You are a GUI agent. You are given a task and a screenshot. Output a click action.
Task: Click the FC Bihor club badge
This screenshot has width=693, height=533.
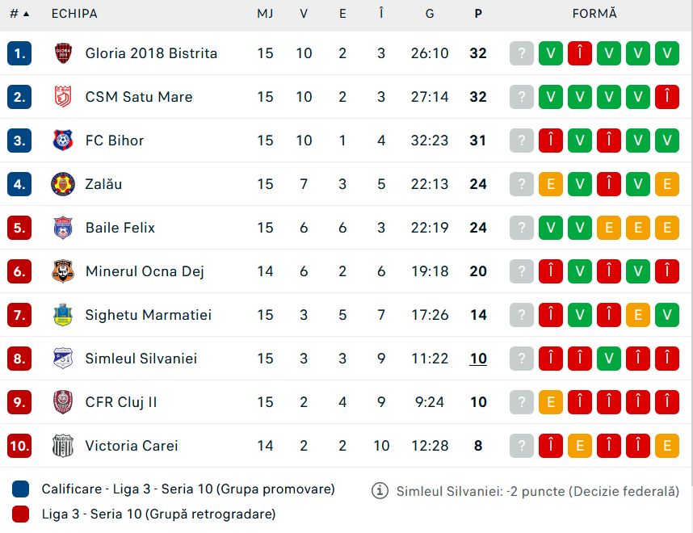click(62, 141)
